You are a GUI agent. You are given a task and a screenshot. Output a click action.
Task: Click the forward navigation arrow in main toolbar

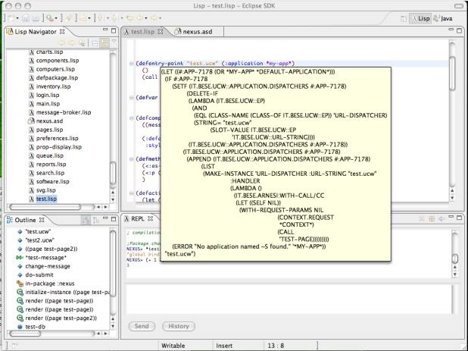pos(154,18)
